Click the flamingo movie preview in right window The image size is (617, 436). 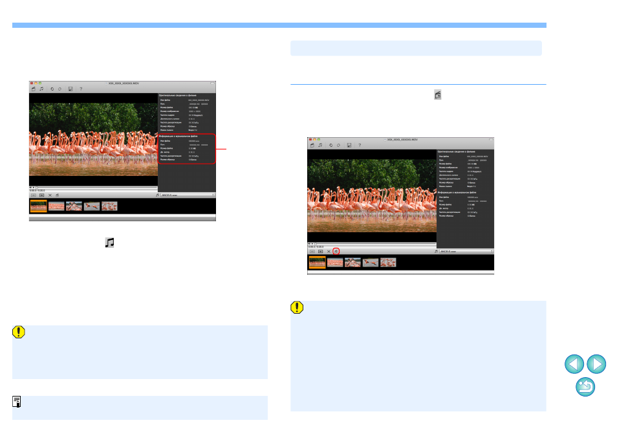click(372, 195)
